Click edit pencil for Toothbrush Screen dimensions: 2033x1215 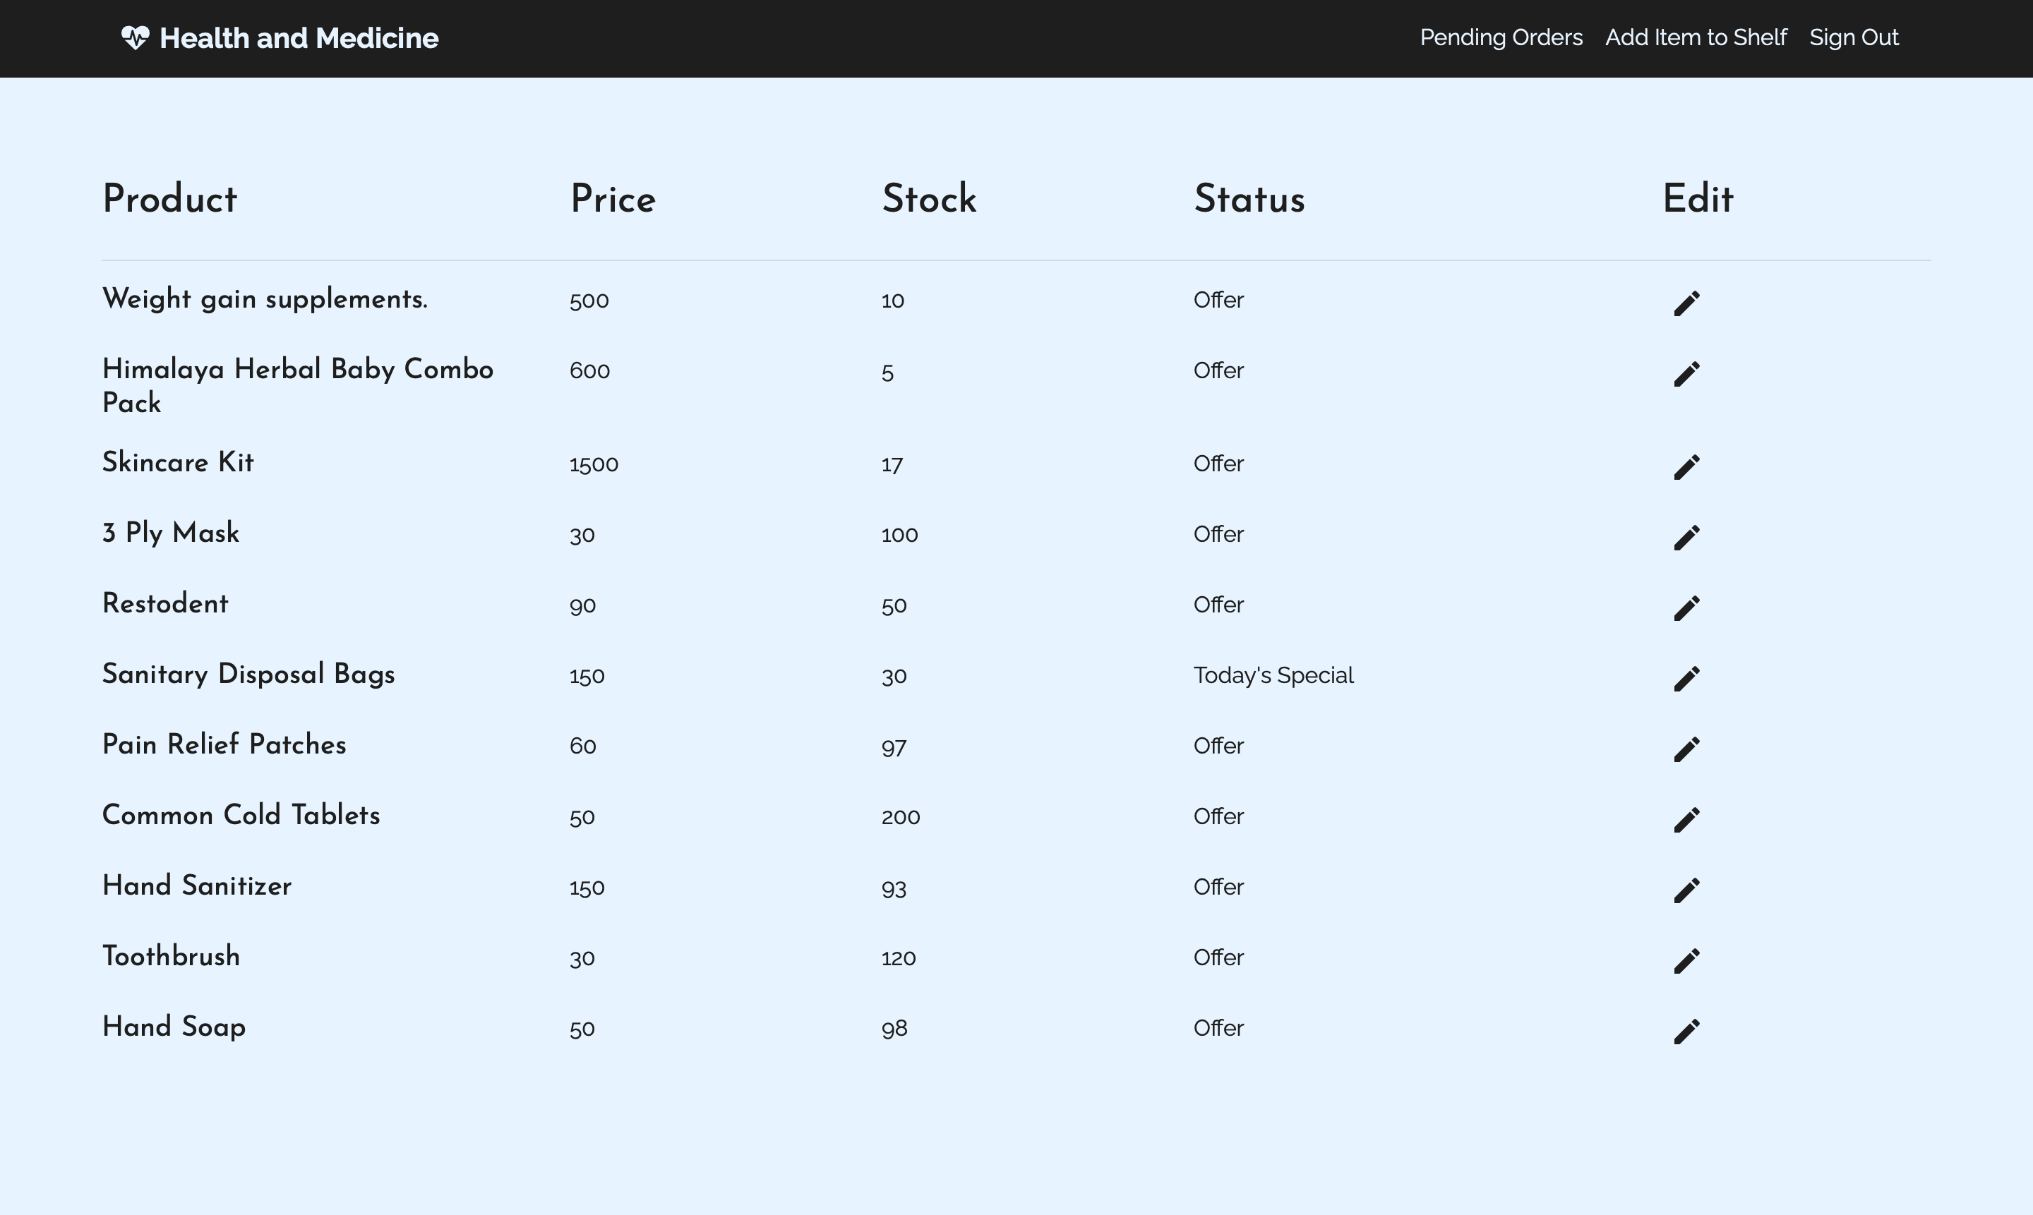pos(1686,960)
